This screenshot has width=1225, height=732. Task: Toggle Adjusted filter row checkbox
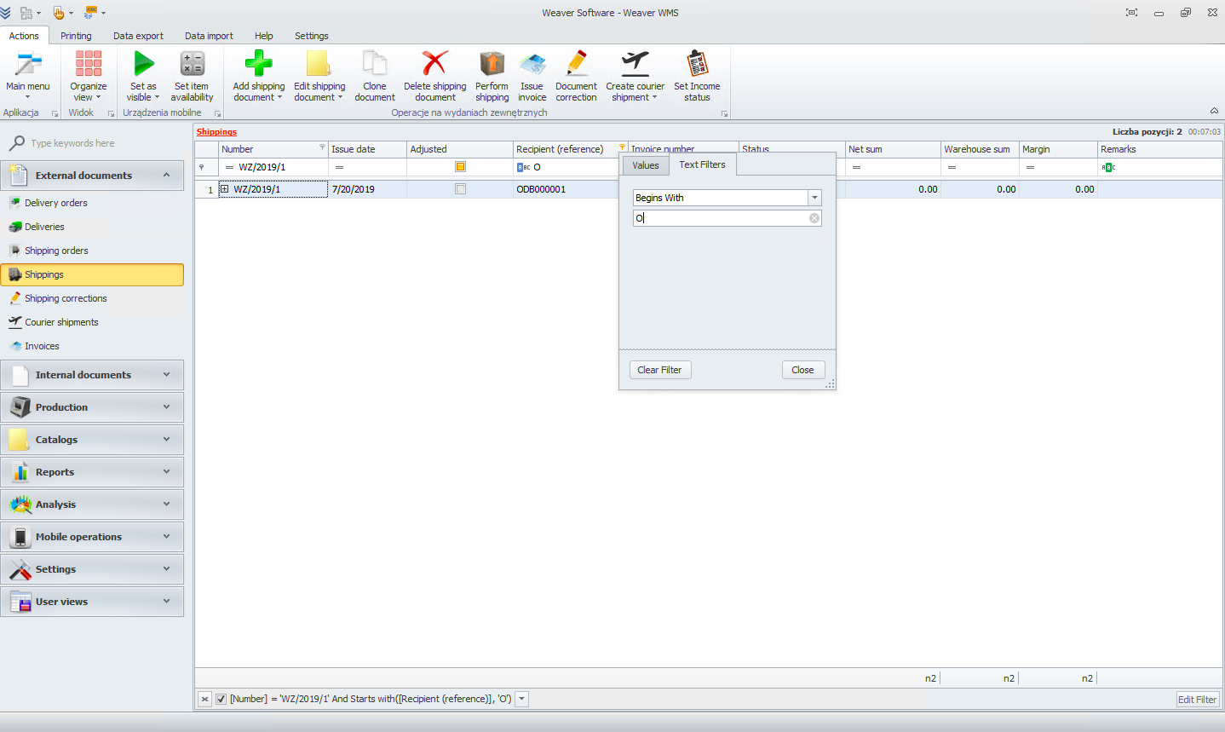pyautogui.click(x=460, y=167)
